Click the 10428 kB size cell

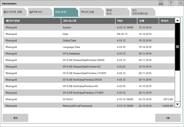click(167, 106)
